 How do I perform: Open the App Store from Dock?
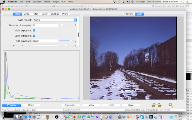111,117
